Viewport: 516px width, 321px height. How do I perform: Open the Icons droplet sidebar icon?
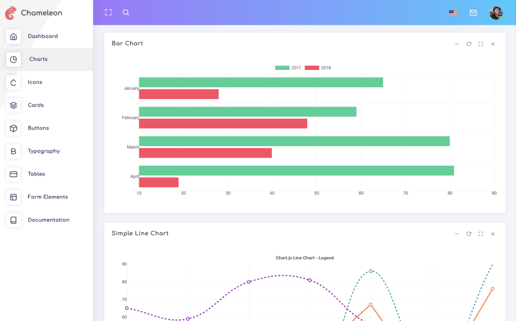click(14, 82)
